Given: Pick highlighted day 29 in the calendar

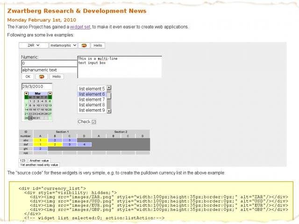Looking at the screenshot, I should (30, 118).
